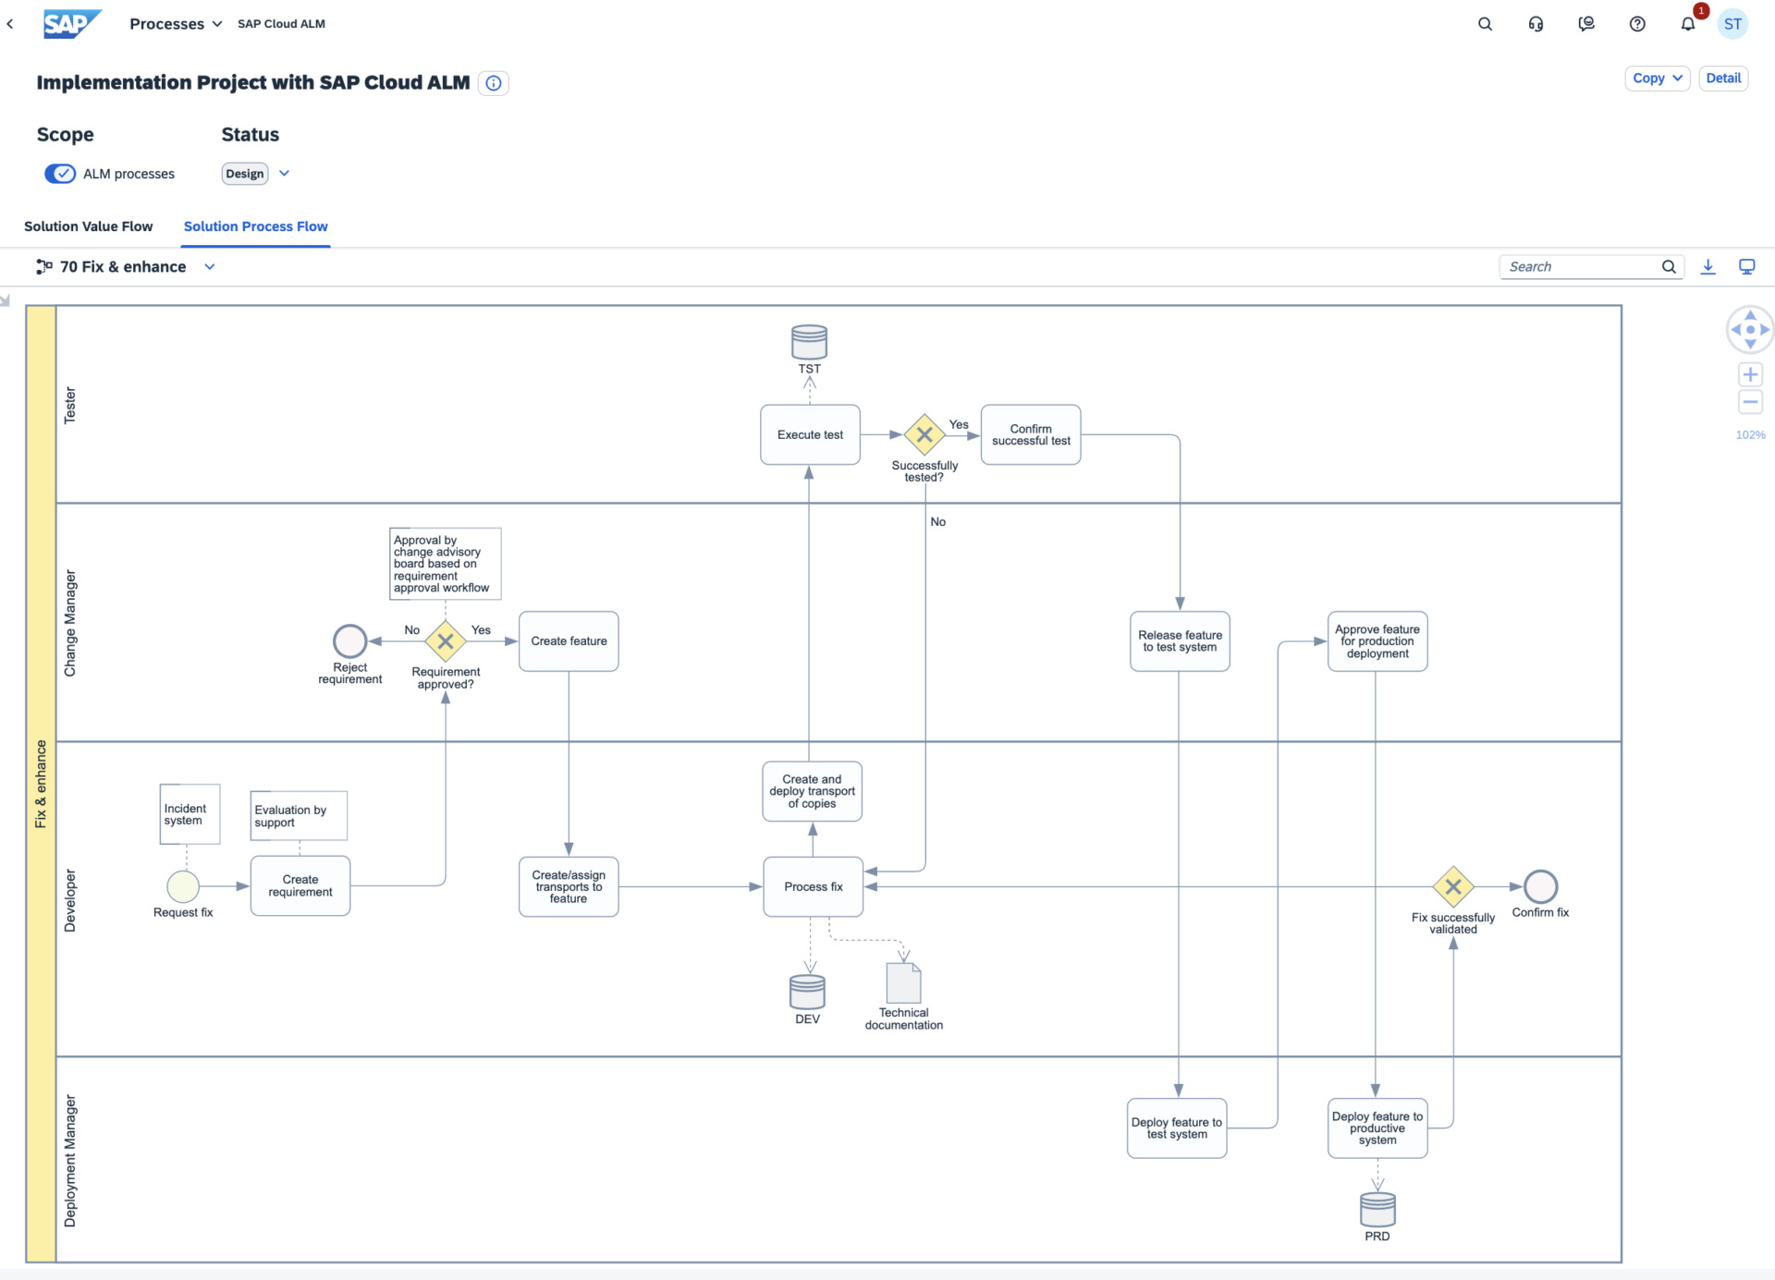The image size is (1775, 1280).
Task: Zoom in the diagram with plus
Action: (1750, 374)
